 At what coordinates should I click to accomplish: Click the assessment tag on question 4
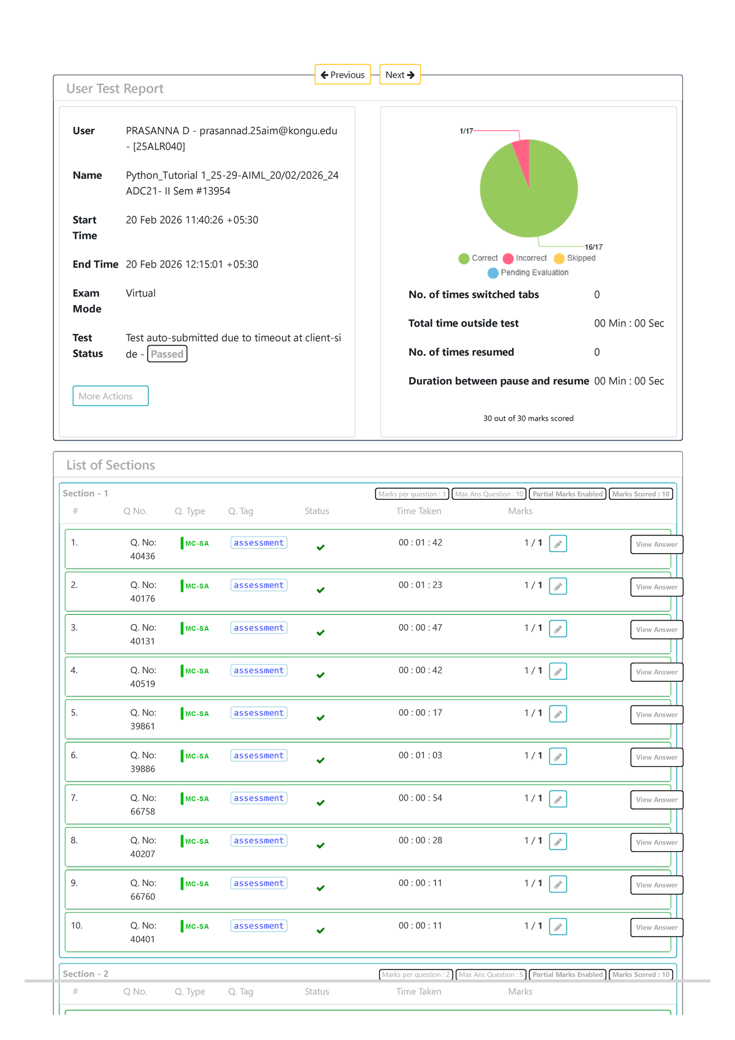pyautogui.click(x=258, y=671)
